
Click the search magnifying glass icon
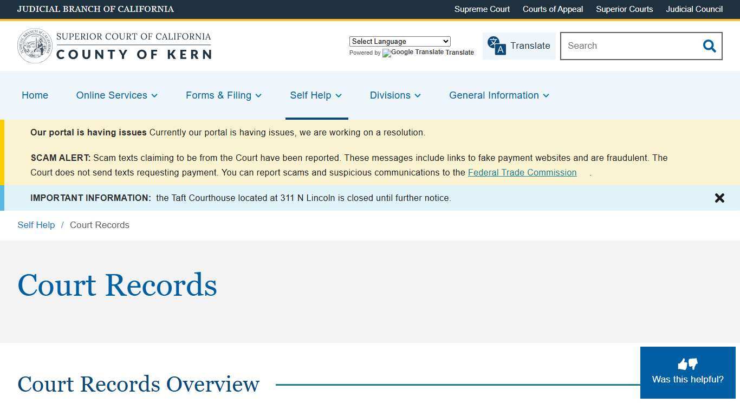(x=710, y=46)
